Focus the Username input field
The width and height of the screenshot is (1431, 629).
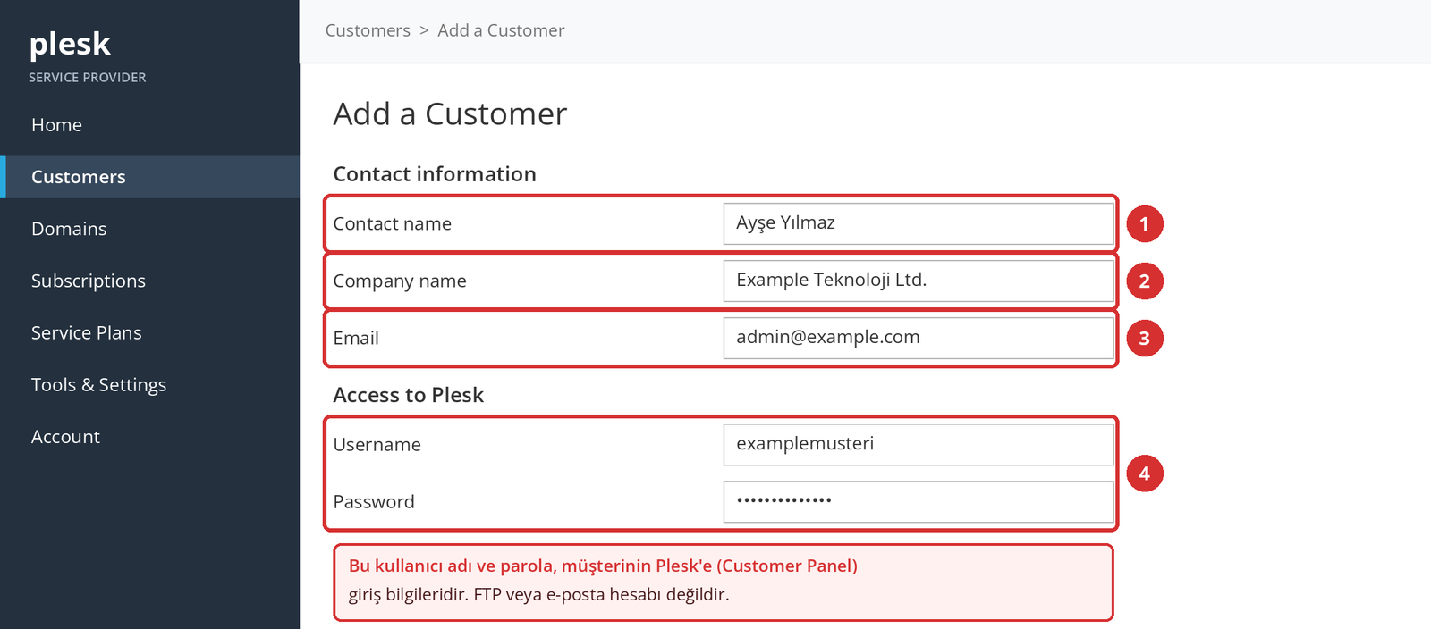(919, 444)
